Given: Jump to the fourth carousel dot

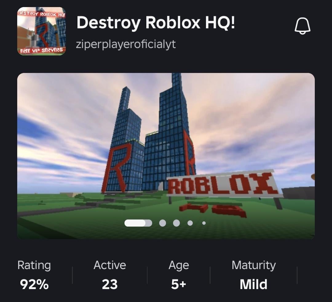Looking at the screenshot, I should tap(190, 223).
